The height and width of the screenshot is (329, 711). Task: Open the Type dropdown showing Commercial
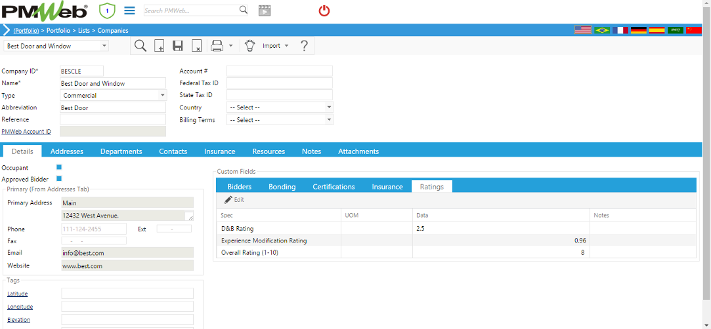114,96
